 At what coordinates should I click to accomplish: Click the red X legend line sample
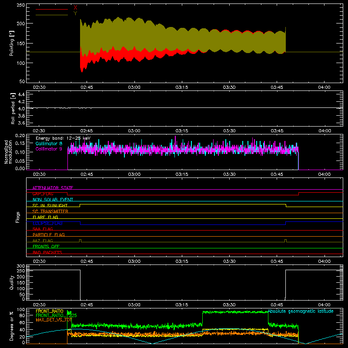[x=52, y=9]
